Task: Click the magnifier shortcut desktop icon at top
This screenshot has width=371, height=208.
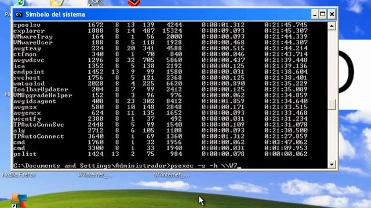Action: [x=95, y=3]
